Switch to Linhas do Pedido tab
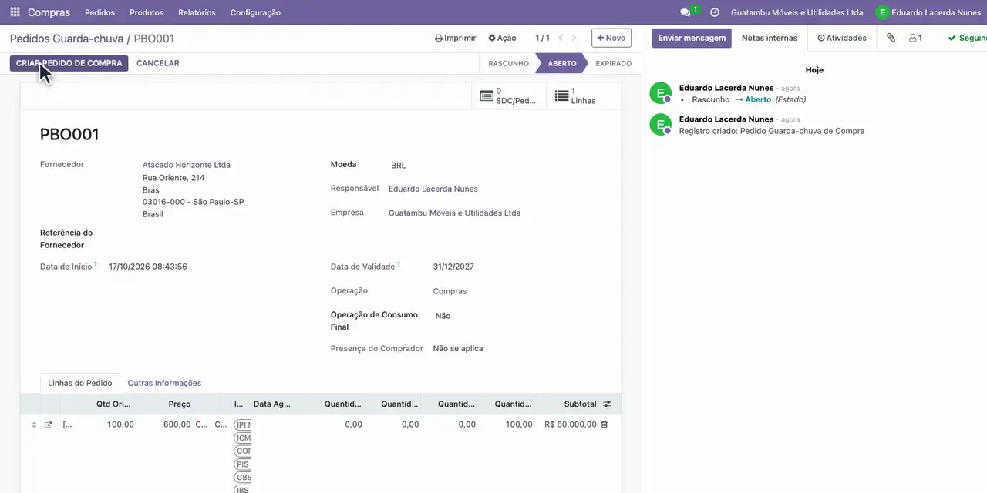The height and width of the screenshot is (493, 987). click(x=80, y=383)
